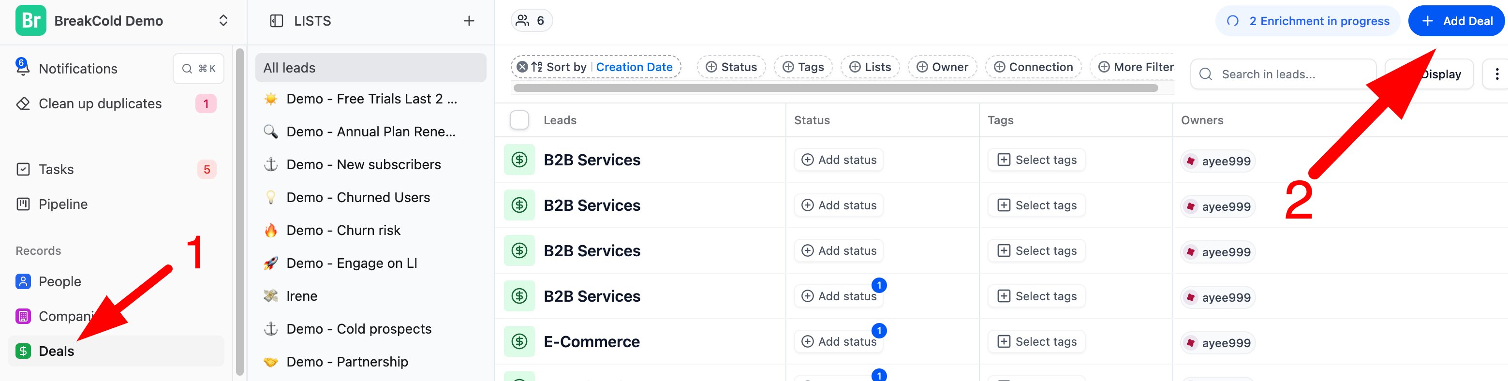Add a Connection filter

coord(1033,67)
